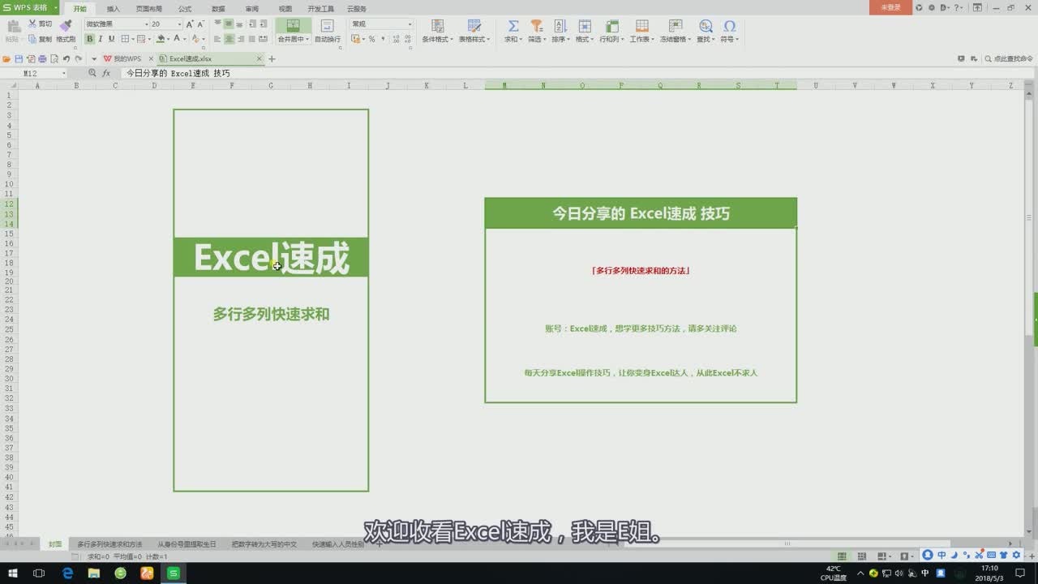Switch to the 公式 ribbon tab
Viewport: 1038px width, 584px height.
tap(185, 8)
